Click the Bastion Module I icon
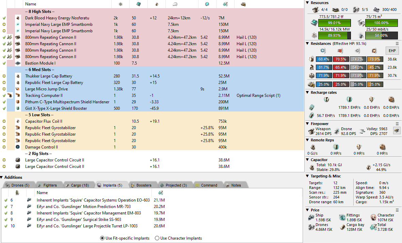Viewport: 402px width, 243px height. (18, 63)
